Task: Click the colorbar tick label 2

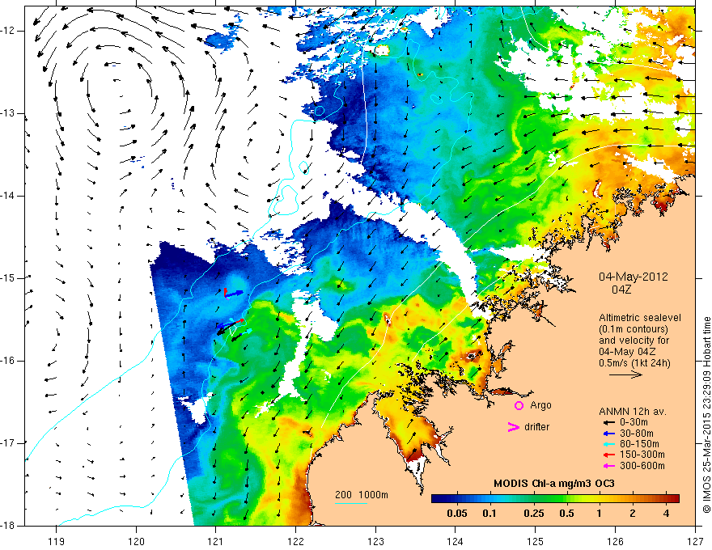Action: pyautogui.click(x=633, y=514)
